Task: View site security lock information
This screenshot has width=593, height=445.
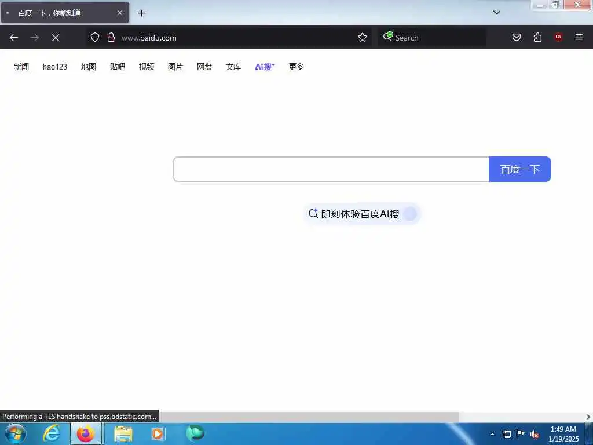Action: coord(111,38)
